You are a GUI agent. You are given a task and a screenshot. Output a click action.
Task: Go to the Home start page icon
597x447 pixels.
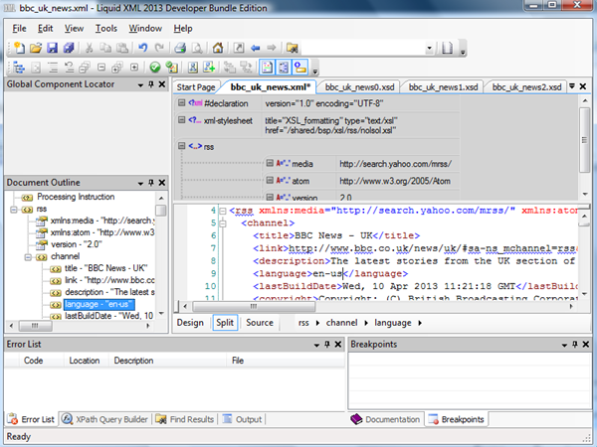click(218, 48)
